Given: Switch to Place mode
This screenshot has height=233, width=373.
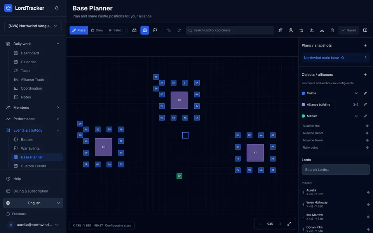Looking at the screenshot, I should [x=79, y=30].
